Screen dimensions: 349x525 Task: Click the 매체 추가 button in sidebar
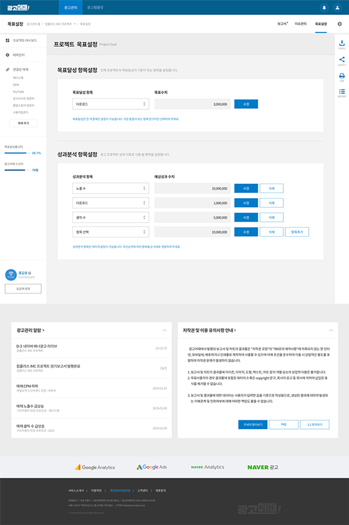(24, 123)
